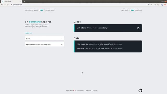Open a new browser tab
The width and height of the screenshot is (167, 94).
[x=24, y=2]
